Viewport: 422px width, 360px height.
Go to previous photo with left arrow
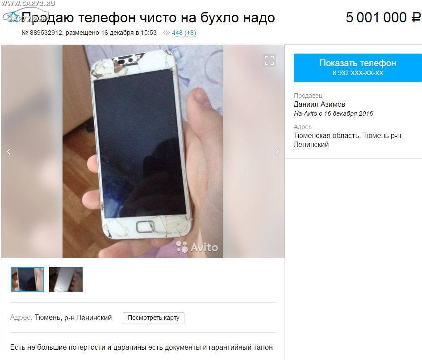pyautogui.click(x=8, y=151)
